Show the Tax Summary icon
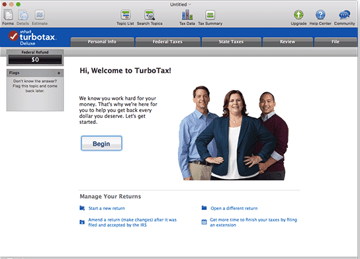360x259 pixels. pyautogui.click(x=210, y=15)
